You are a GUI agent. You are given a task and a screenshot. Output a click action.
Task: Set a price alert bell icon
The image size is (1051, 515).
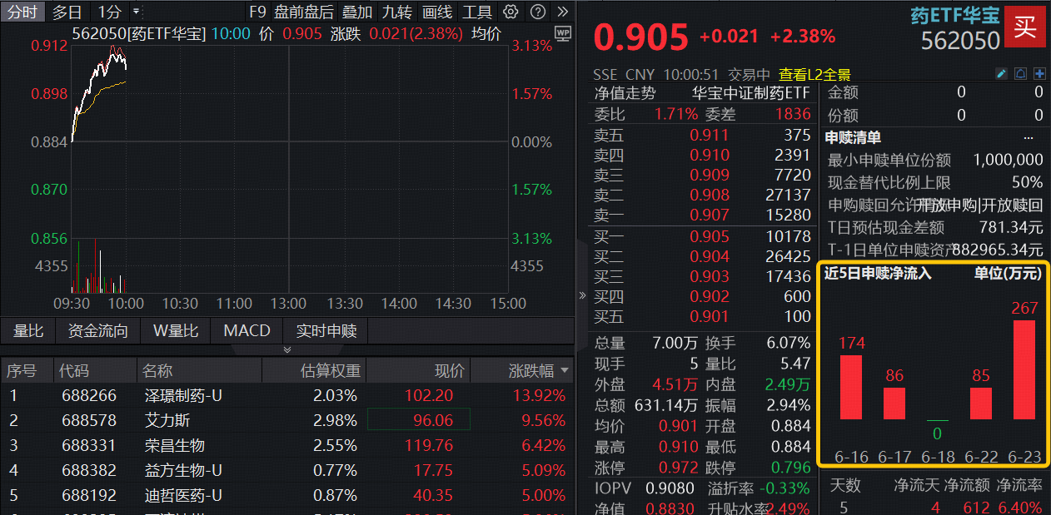[x=1020, y=74]
